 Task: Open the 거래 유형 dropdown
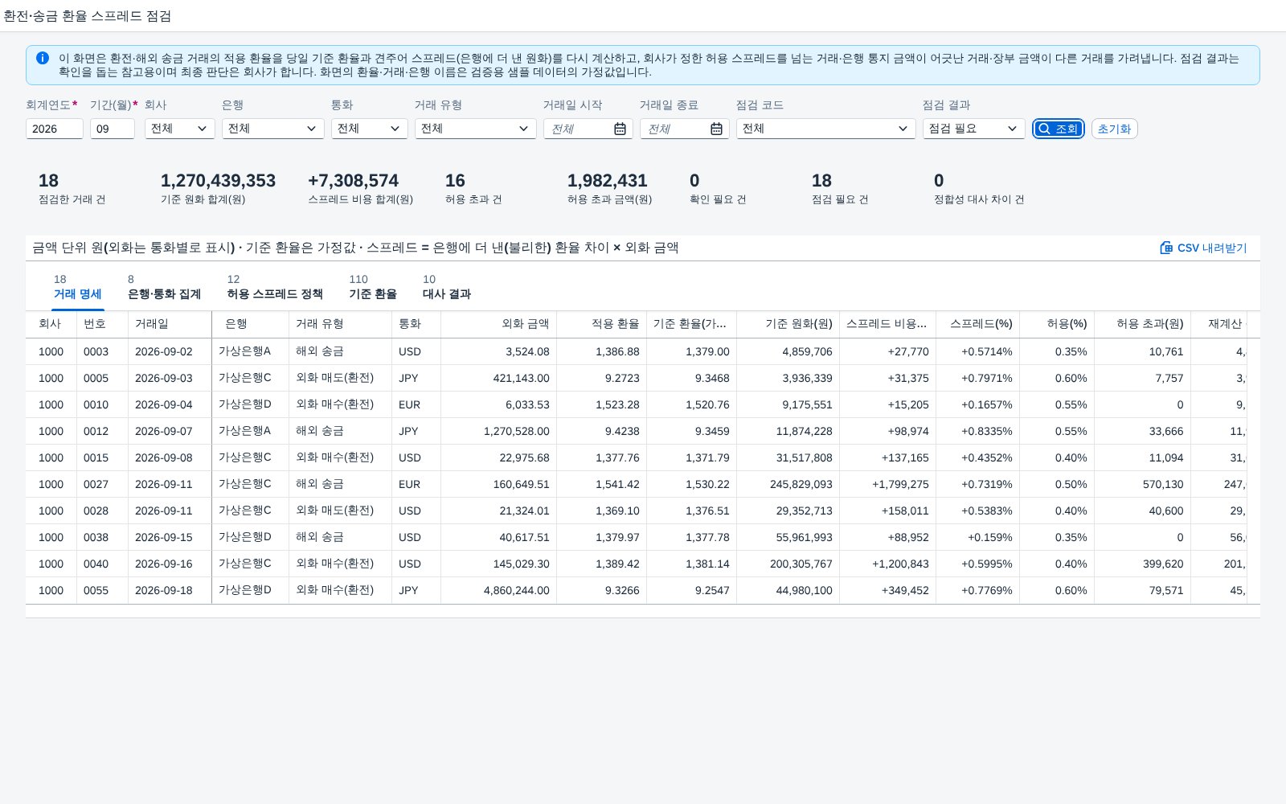tap(476, 129)
